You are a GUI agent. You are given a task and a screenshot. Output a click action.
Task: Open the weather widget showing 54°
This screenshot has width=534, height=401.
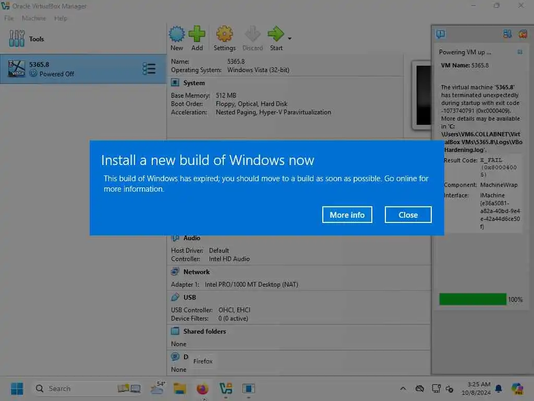[157, 388]
